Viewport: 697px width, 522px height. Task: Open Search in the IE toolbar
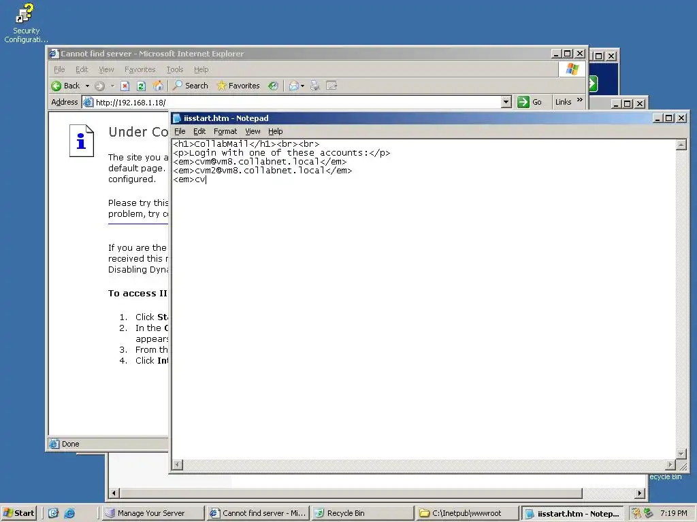click(191, 86)
